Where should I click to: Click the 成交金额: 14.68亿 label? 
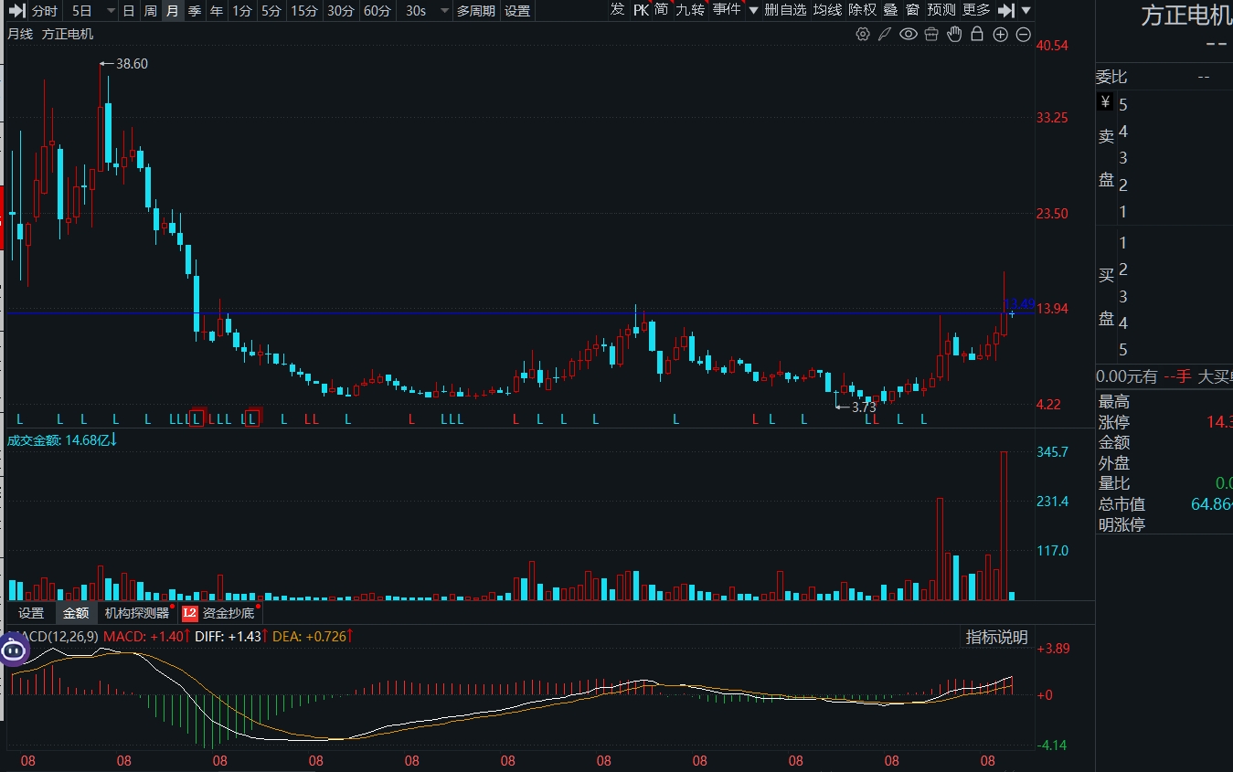point(58,439)
